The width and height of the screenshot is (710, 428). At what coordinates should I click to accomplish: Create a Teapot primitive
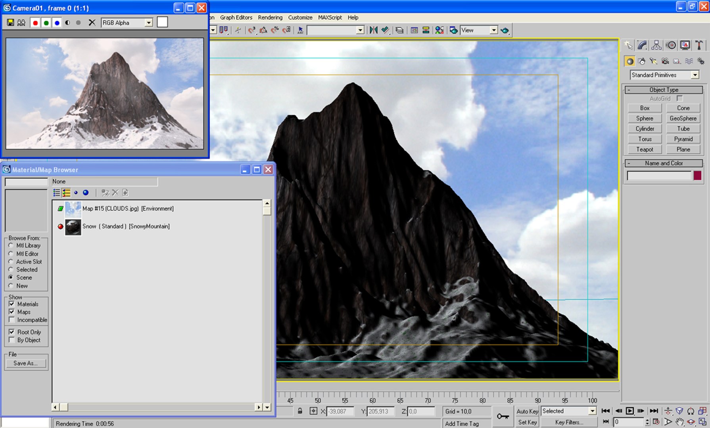click(645, 149)
